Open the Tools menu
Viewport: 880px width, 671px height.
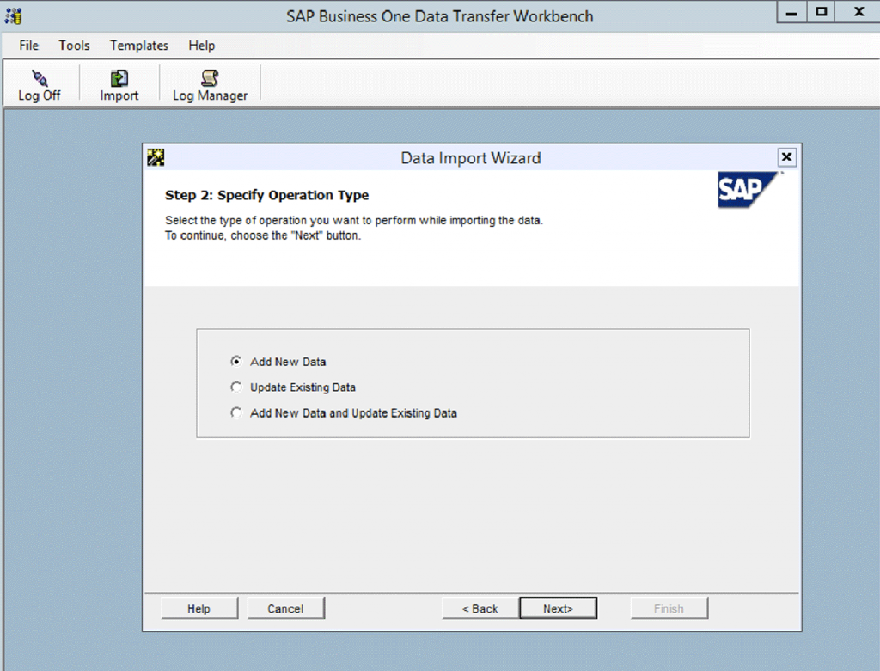click(x=73, y=46)
